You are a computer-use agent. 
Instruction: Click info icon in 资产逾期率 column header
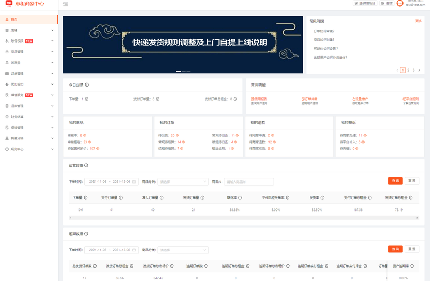[x=412, y=266]
